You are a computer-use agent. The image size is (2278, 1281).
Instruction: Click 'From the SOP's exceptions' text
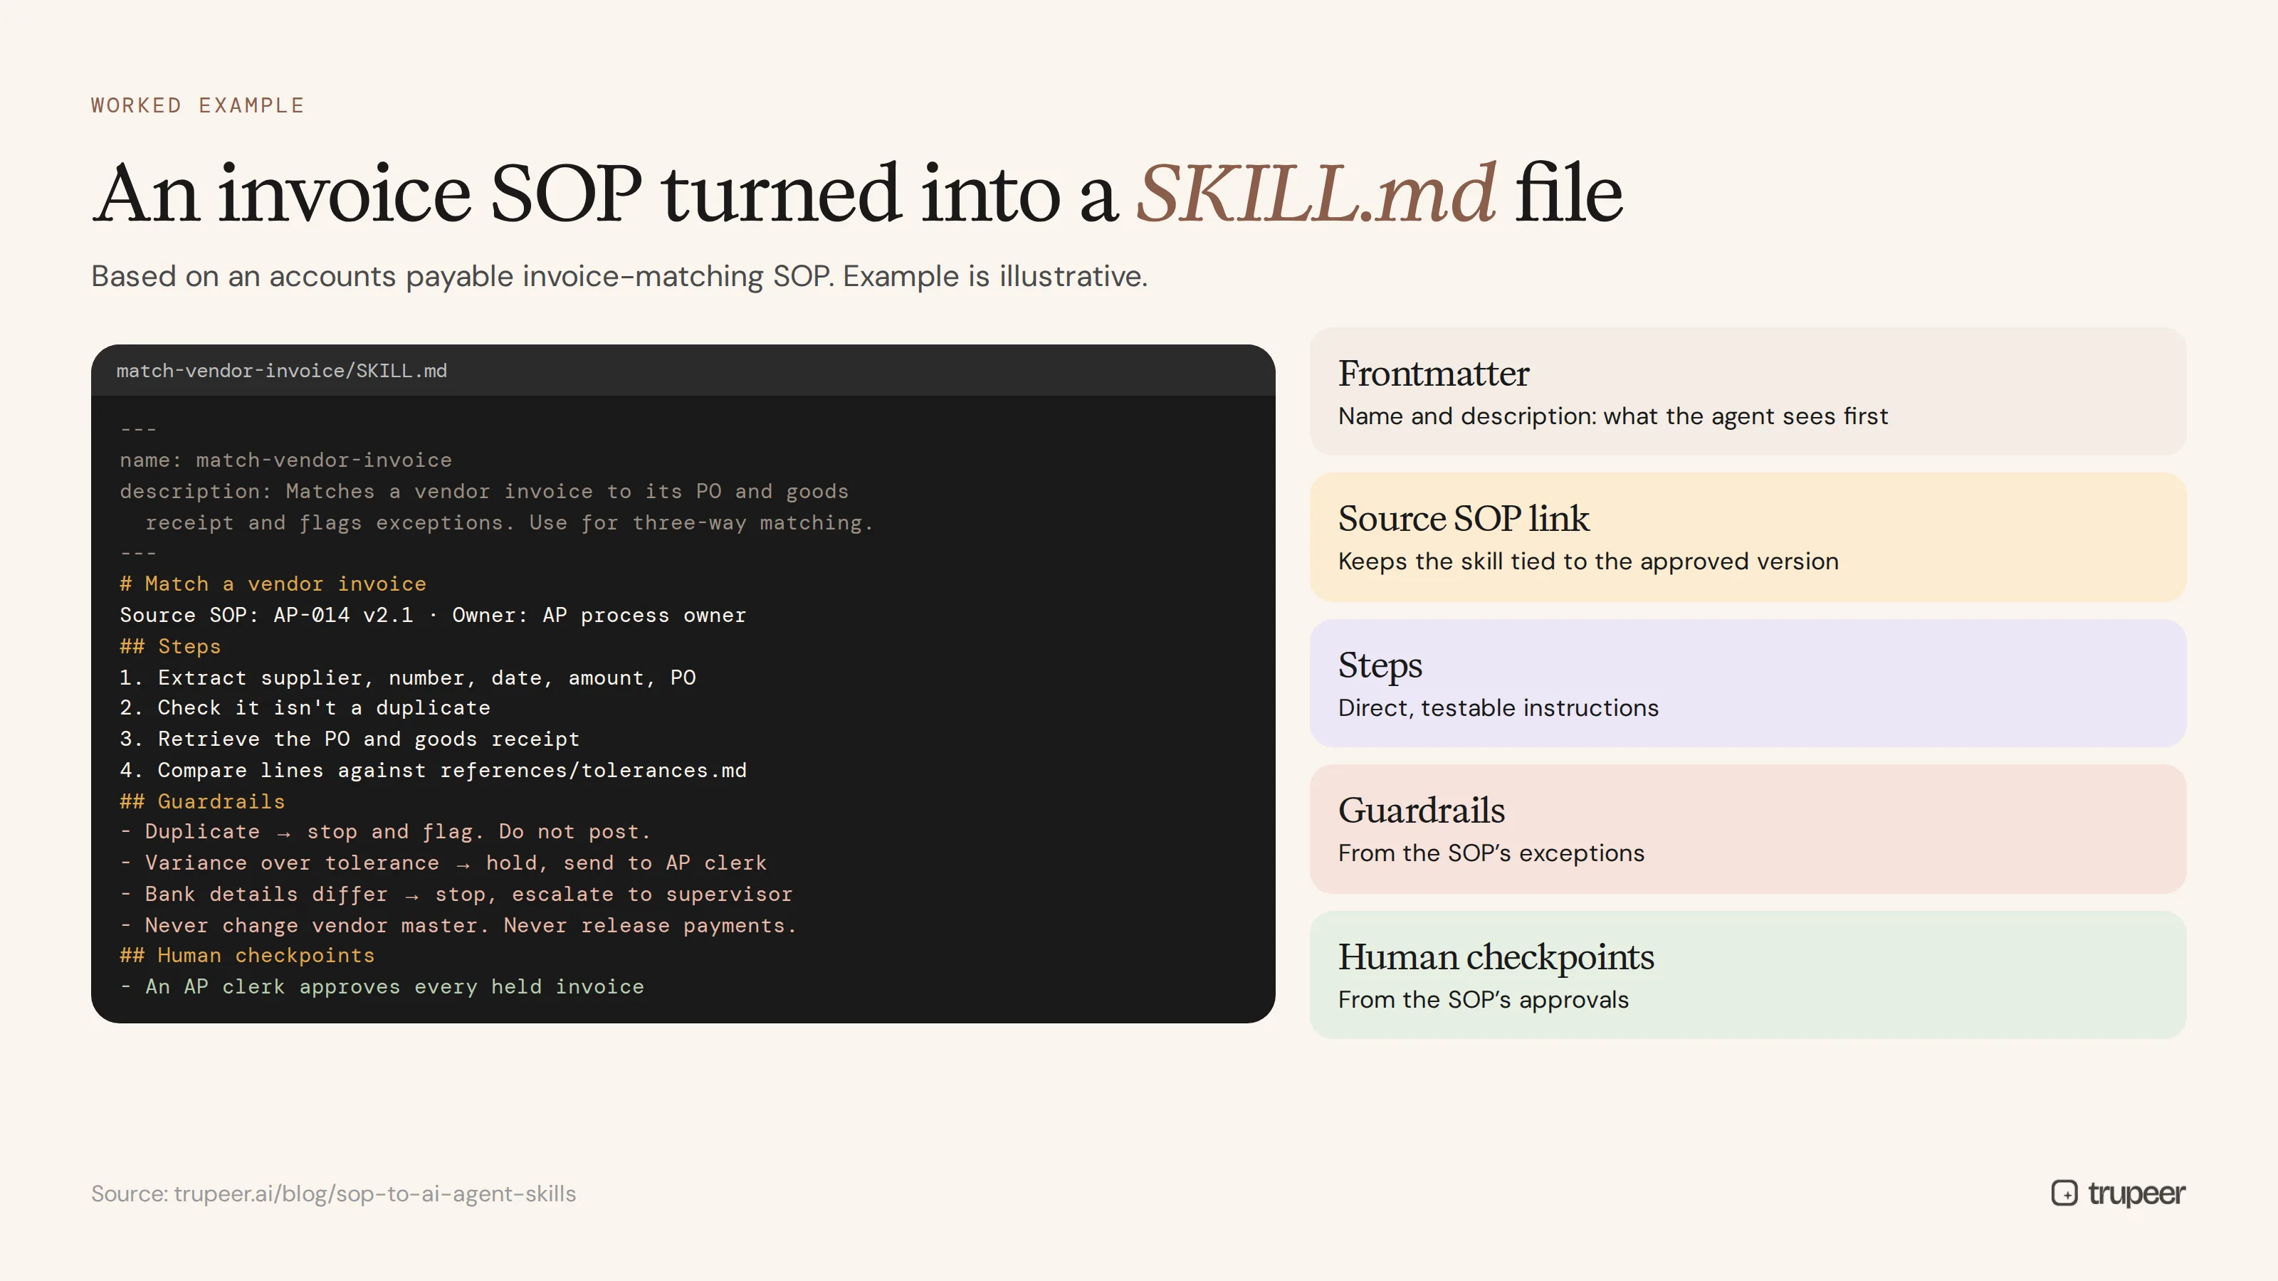[x=1491, y=853]
